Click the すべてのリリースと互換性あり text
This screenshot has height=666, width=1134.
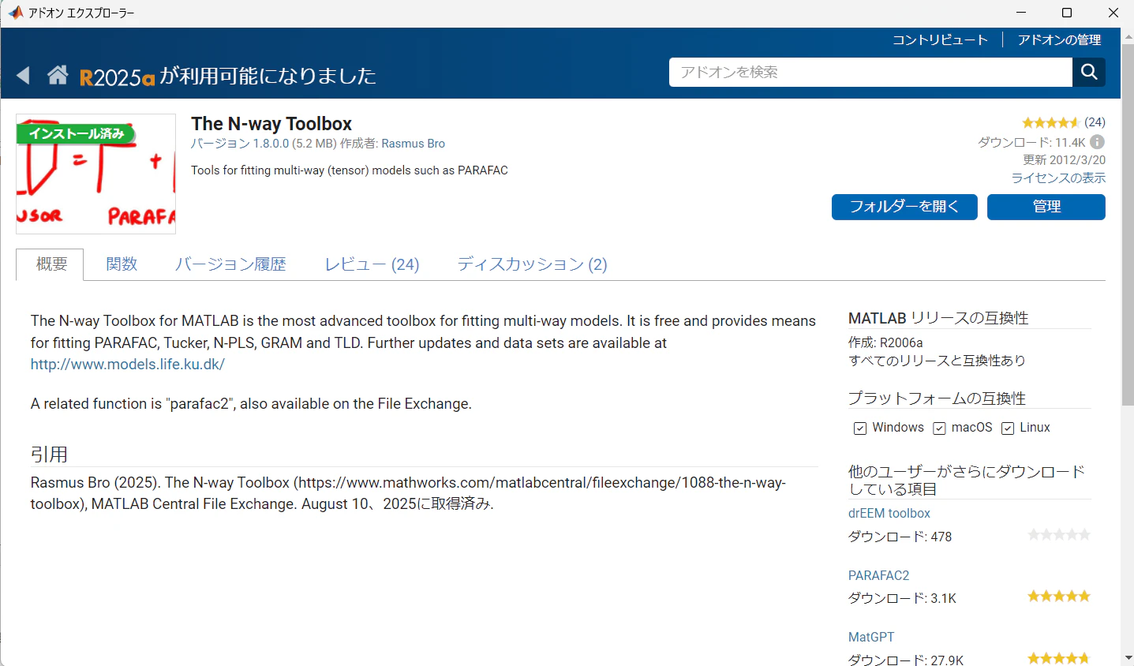(937, 361)
